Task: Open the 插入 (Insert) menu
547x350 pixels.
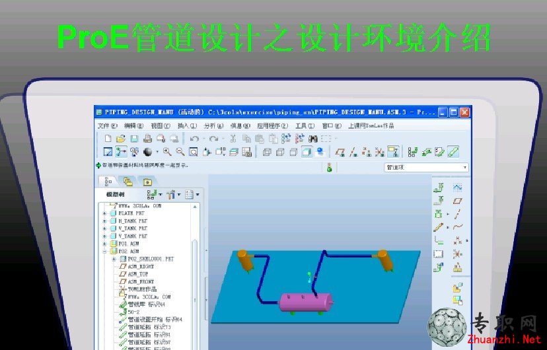Action: [188, 125]
